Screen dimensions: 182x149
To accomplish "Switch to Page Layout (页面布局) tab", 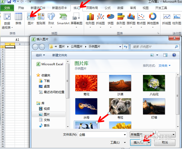I will click(x=92, y=8).
